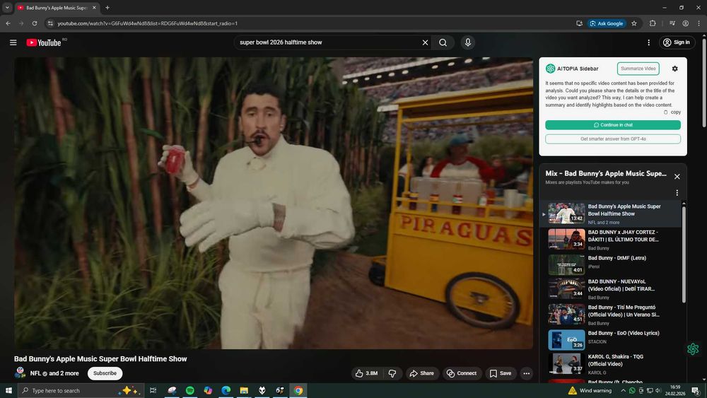
Task: Play Tití Me Preguntó thumbnail in Mix
Action: click(x=566, y=314)
